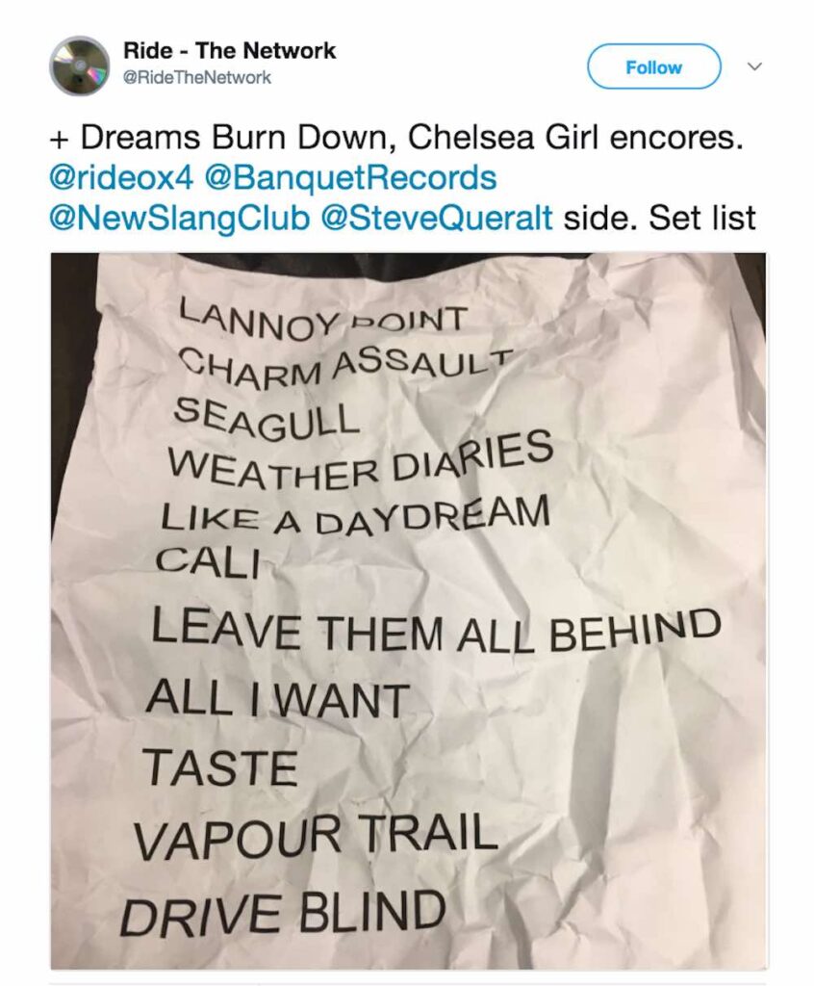Open the Ride - The Network display name
This screenshot has width=814, height=986.
click(x=230, y=51)
